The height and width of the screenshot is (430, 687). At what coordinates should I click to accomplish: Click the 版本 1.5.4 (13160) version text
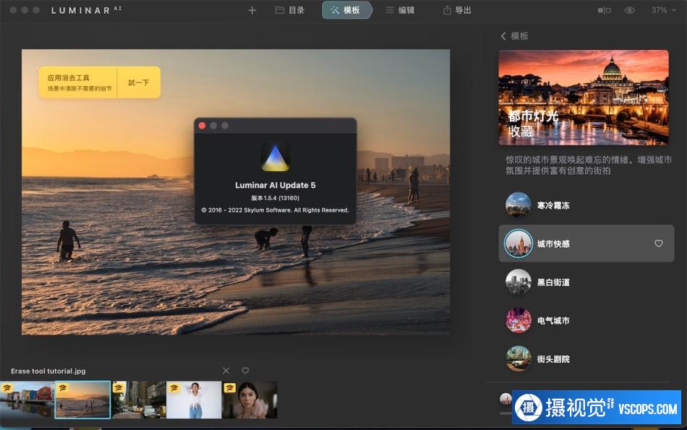pos(275,198)
